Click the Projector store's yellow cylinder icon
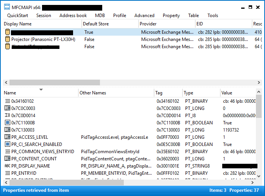The height and width of the screenshot is (196, 265). [8, 39]
